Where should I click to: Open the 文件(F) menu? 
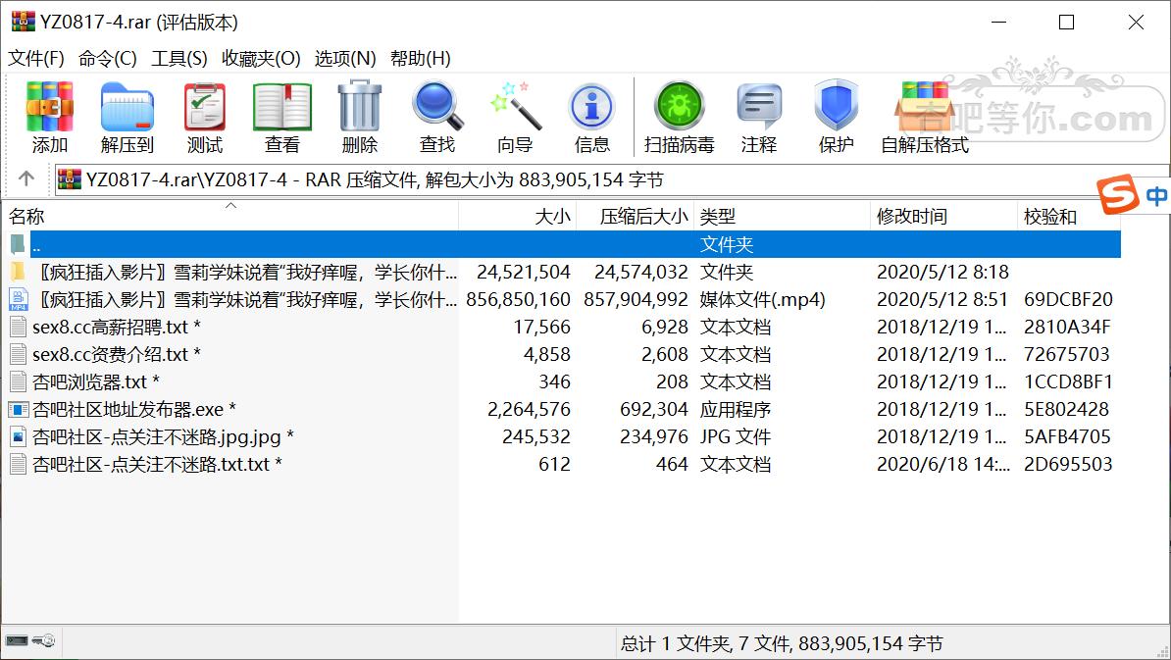point(36,58)
